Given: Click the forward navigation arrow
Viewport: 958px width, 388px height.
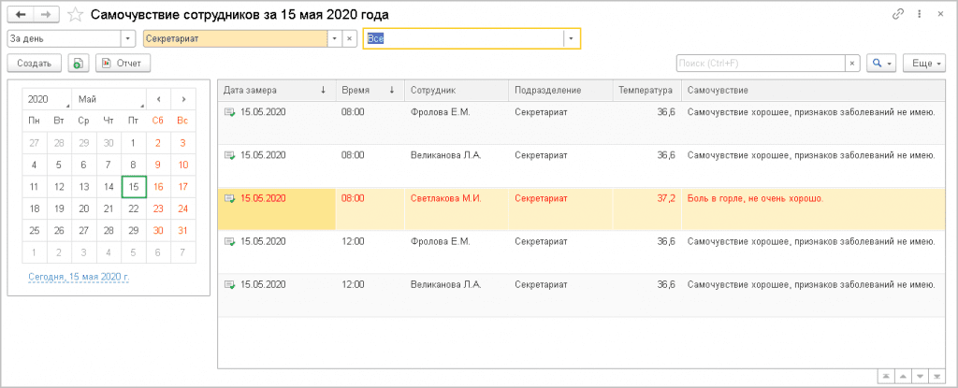Looking at the screenshot, I should pyautogui.click(x=48, y=15).
